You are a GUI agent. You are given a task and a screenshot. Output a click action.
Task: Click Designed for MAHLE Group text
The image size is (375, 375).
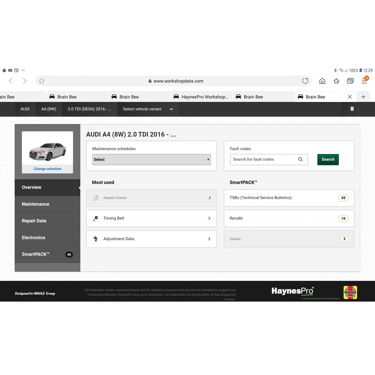35,294
